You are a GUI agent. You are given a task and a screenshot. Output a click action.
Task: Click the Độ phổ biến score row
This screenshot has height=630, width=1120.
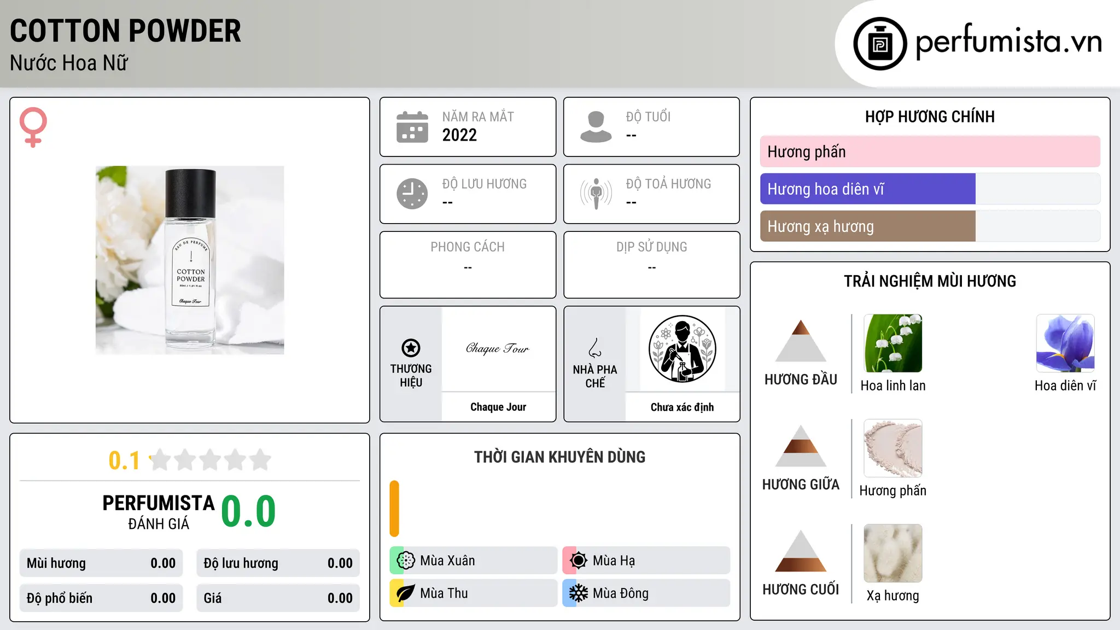(x=101, y=598)
